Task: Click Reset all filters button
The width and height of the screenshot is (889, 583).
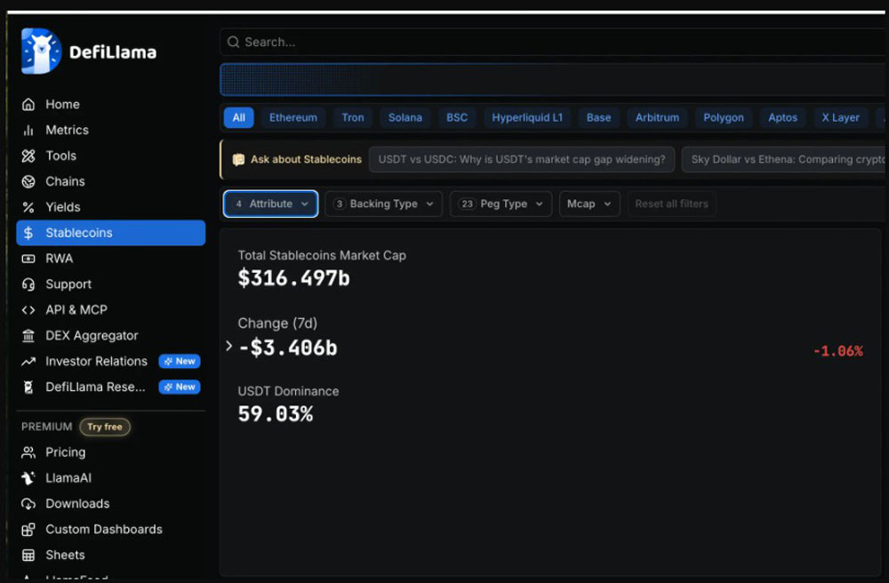Action: (671, 204)
